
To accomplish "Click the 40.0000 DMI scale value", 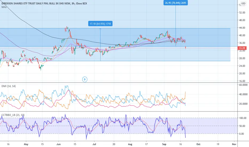I will 243,94.
